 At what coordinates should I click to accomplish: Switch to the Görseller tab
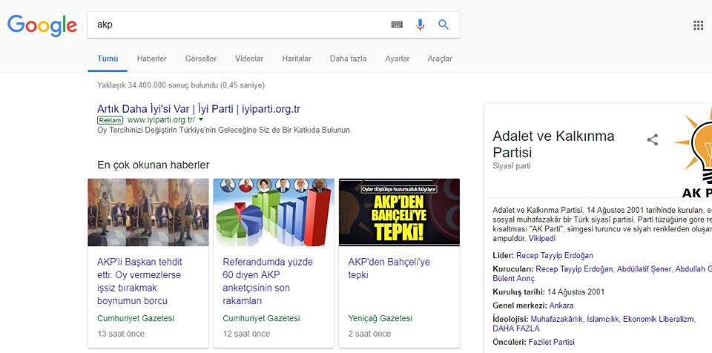coord(200,59)
